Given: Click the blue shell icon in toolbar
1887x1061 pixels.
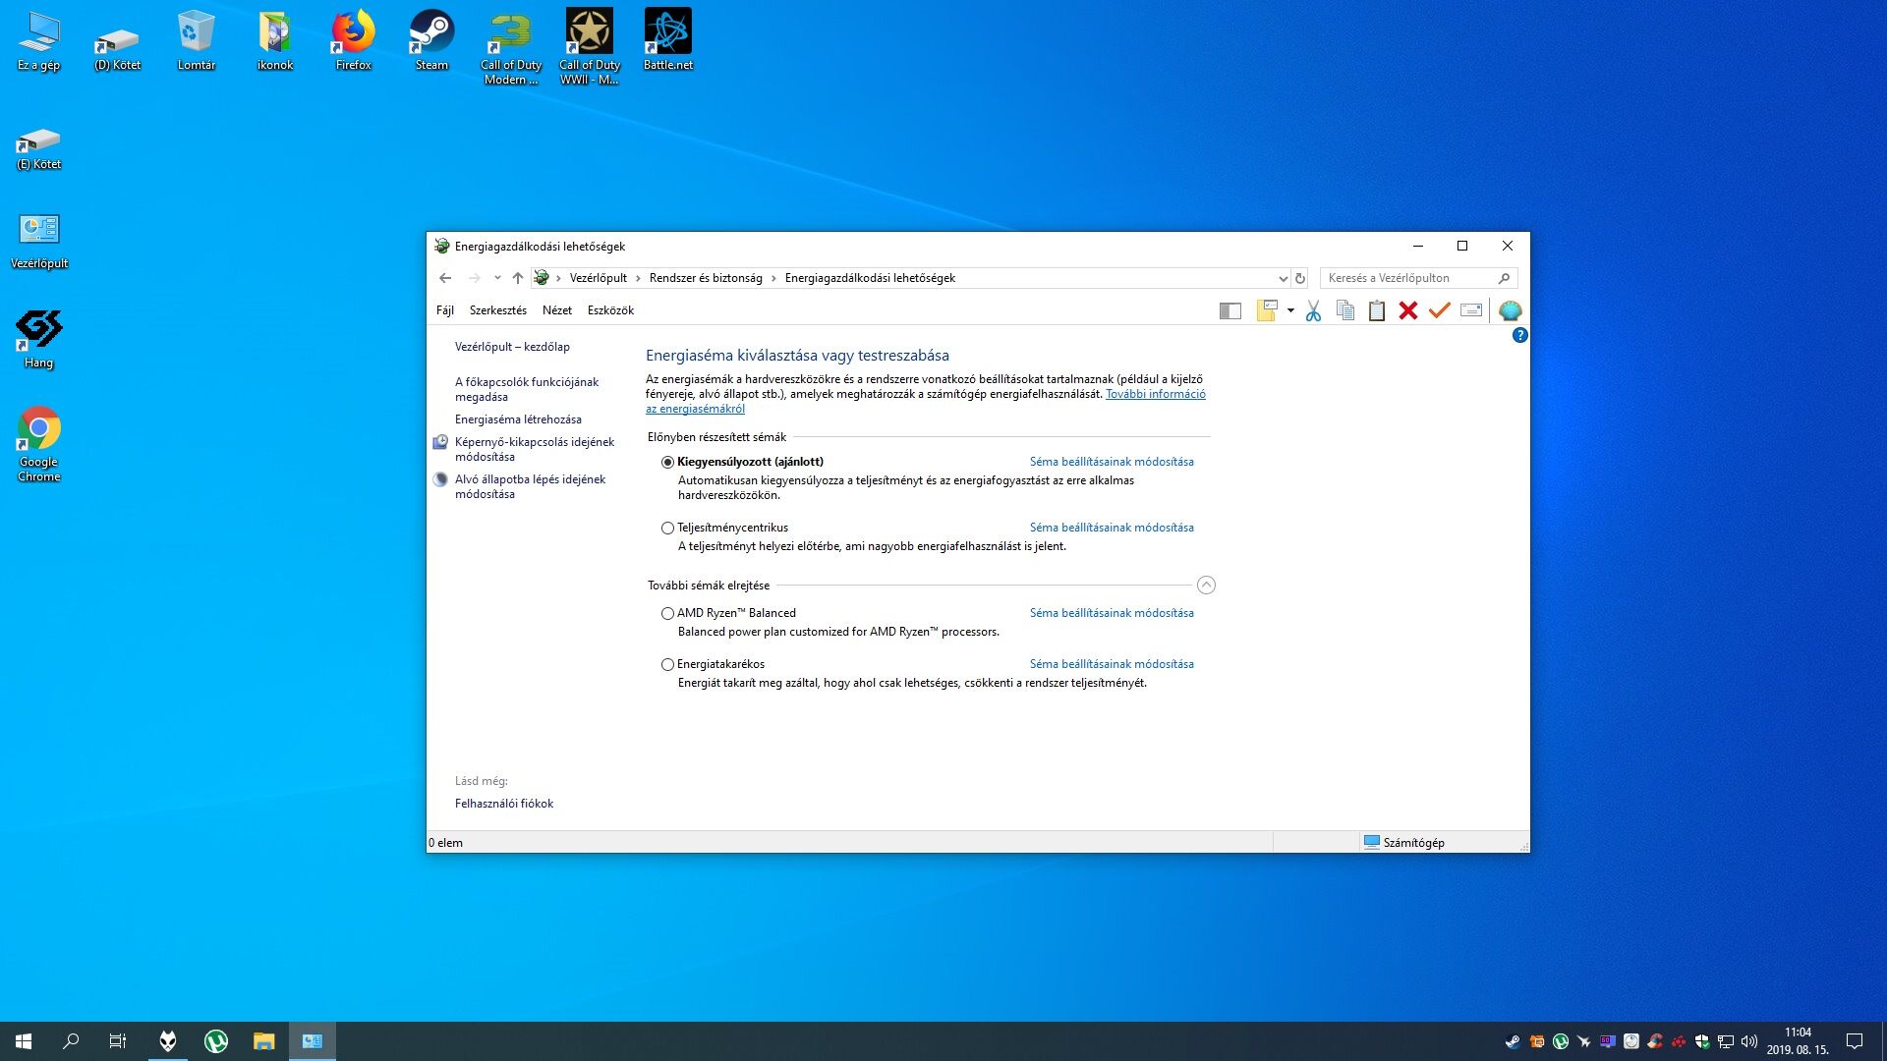Looking at the screenshot, I should [1511, 311].
